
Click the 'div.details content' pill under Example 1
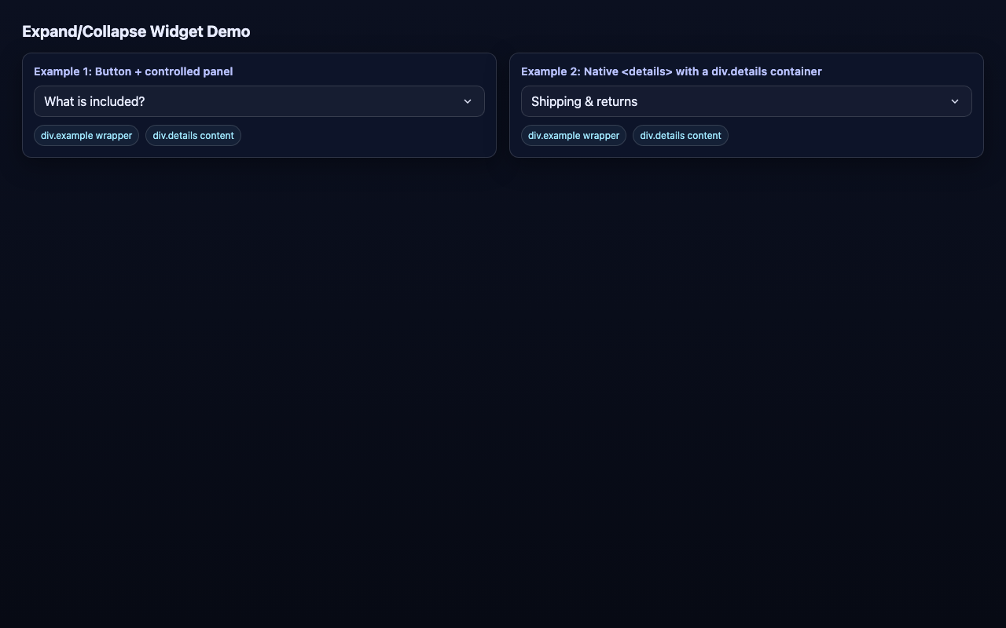[x=193, y=135]
